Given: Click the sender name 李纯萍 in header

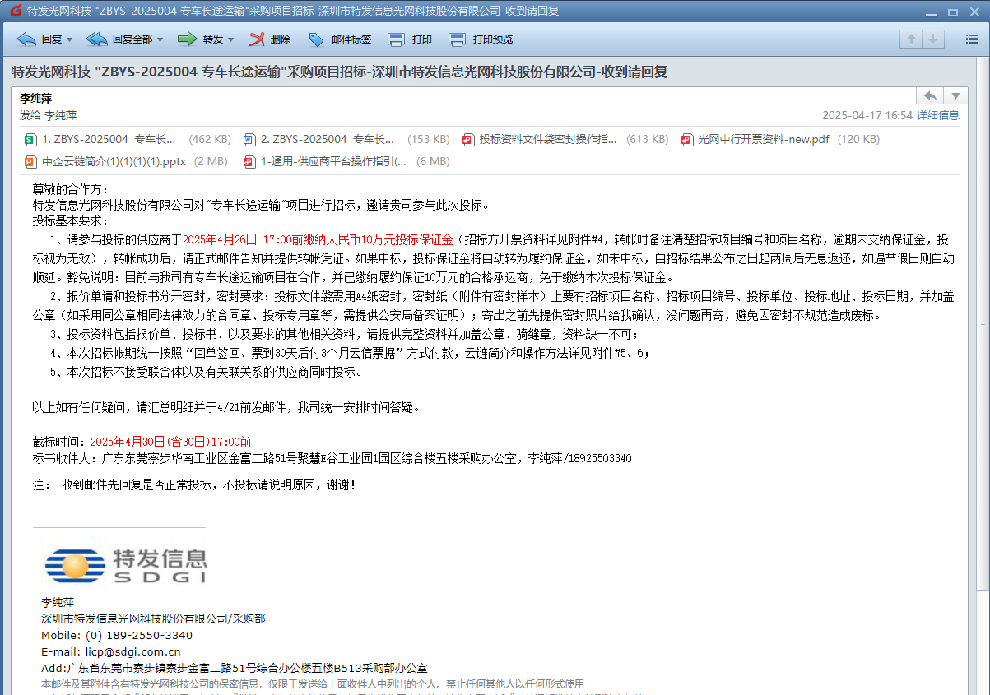Looking at the screenshot, I should (35, 97).
